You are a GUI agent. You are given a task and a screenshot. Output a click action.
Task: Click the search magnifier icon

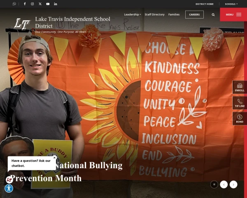[x=213, y=15]
